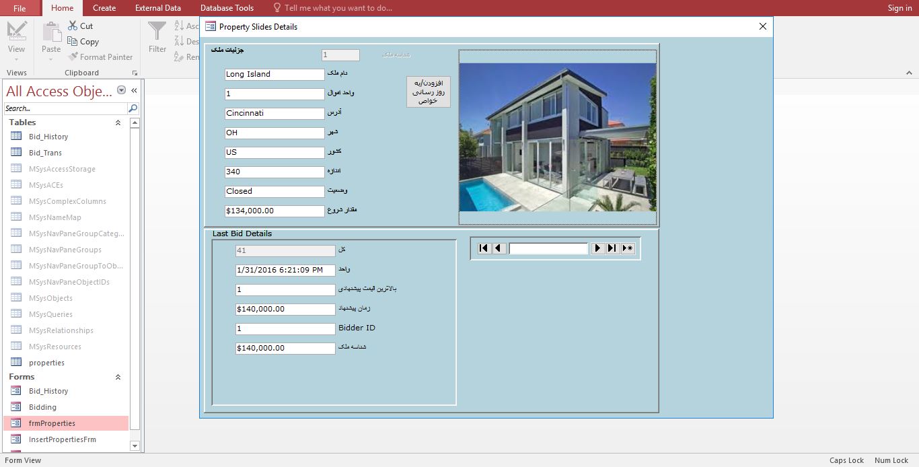Select the MSysNavPaneGroups table
Screen dimensions: 919x467
pos(66,250)
